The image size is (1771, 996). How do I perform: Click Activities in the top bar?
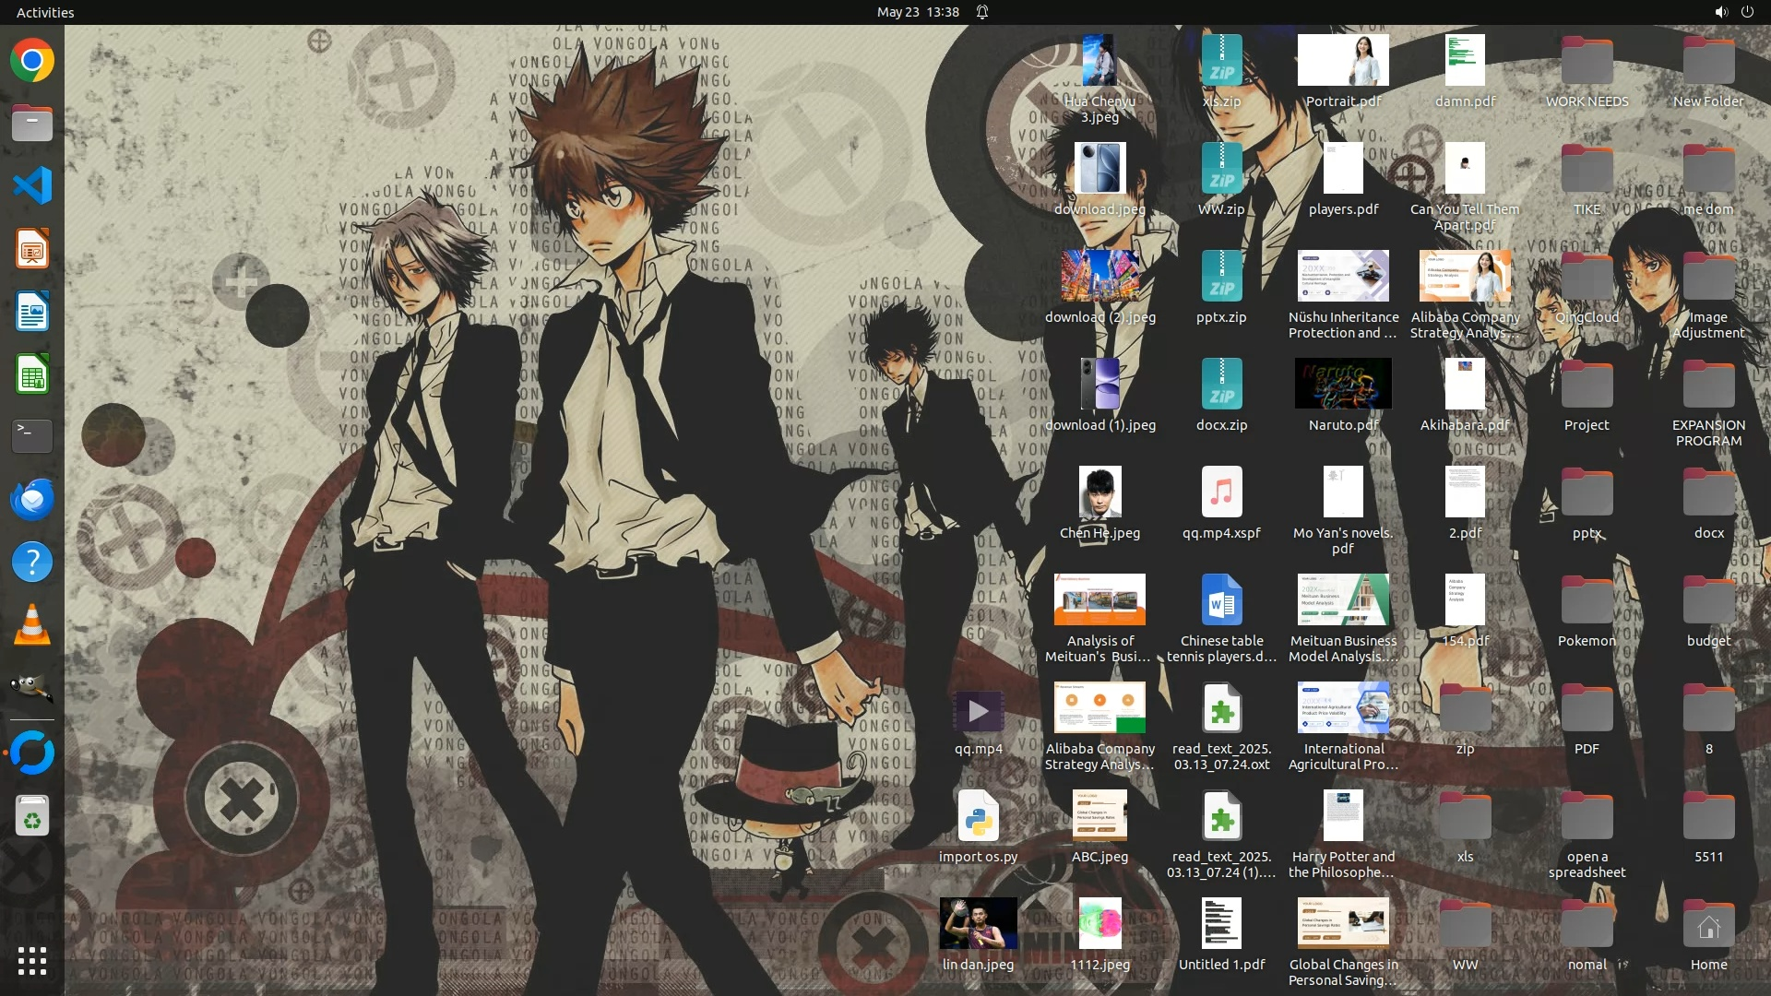45,12
